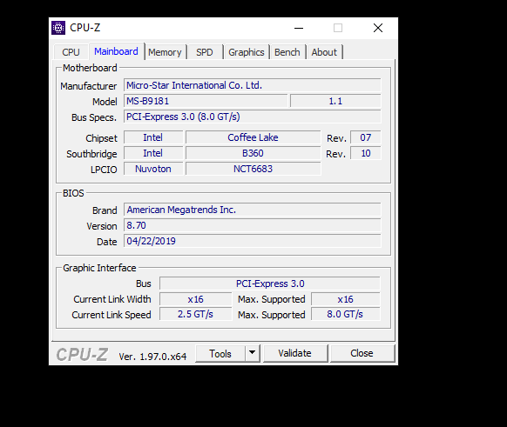
Task: Click the Bus Specs PCI-Express 3.0 field
Action: (253, 117)
